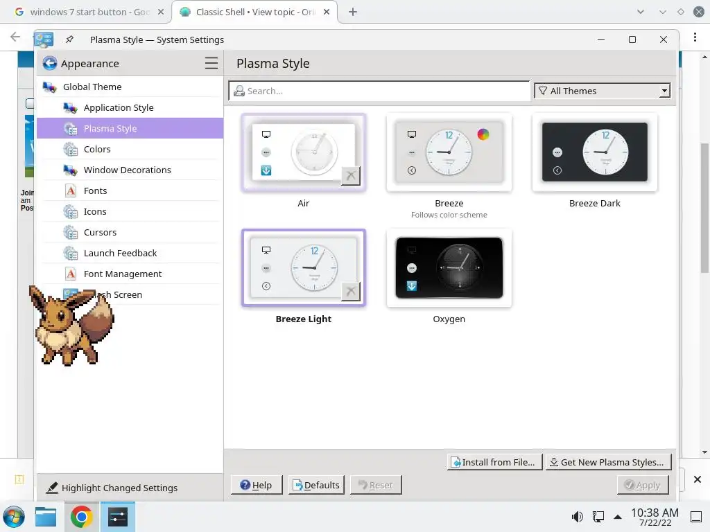Viewport: 710px width, 532px height.
Task: Click the Chrome three-dot menu icon
Action: 695,37
